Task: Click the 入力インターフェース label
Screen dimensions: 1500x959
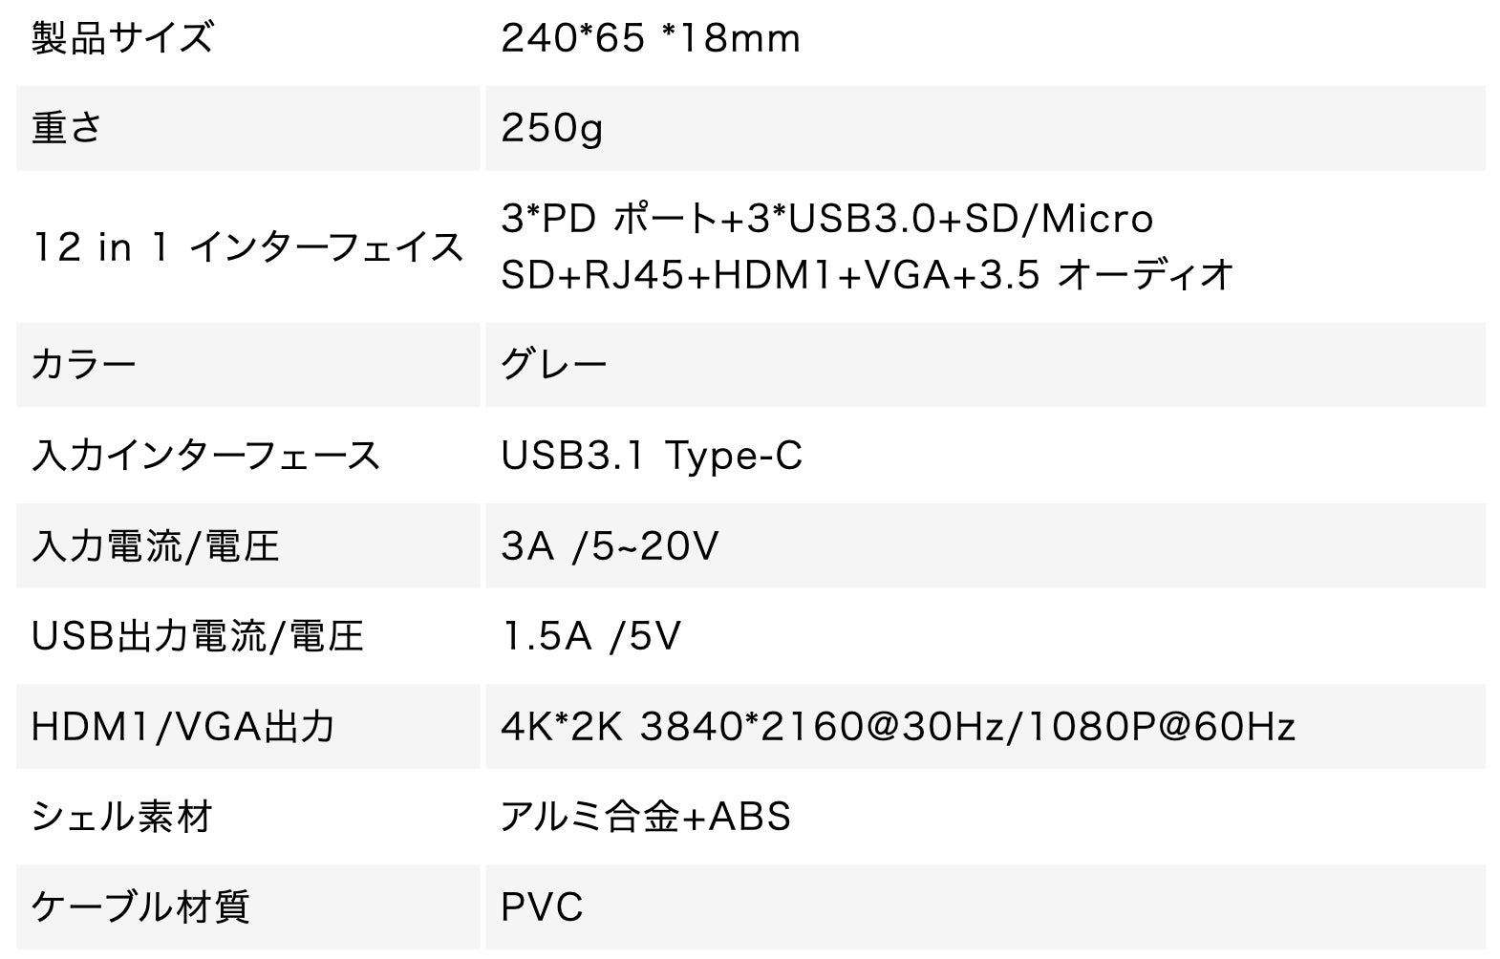Action: pyautogui.click(x=205, y=456)
